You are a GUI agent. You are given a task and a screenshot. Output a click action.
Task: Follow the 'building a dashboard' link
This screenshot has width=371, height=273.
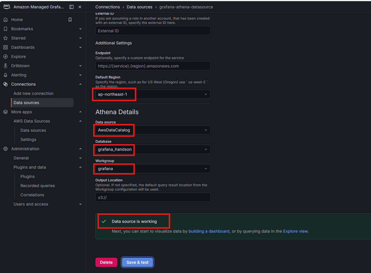209,231
